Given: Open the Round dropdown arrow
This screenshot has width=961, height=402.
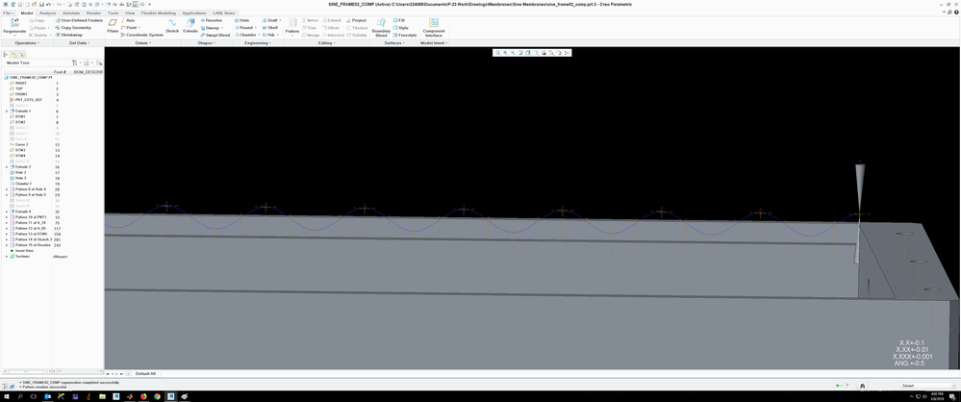Looking at the screenshot, I should [255, 28].
